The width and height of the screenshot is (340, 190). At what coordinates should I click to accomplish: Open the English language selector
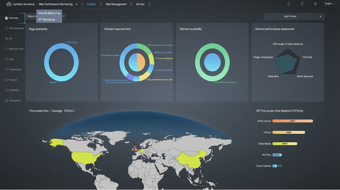[x=329, y=3]
